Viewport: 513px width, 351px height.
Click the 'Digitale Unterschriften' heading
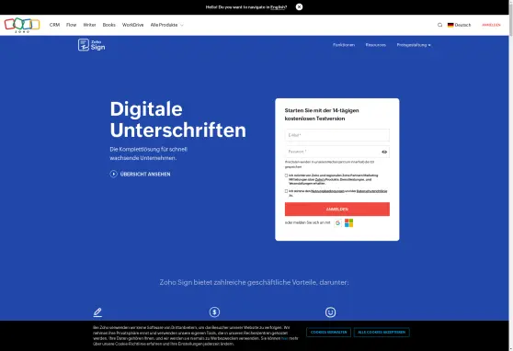(178, 119)
